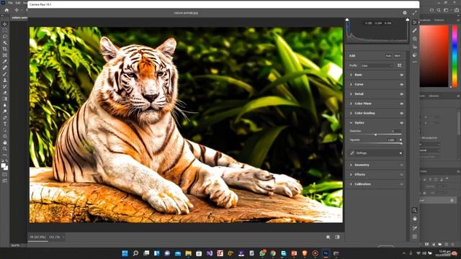Open the Profile dropdown
461x259 pixels.
(x=377, y=65)
